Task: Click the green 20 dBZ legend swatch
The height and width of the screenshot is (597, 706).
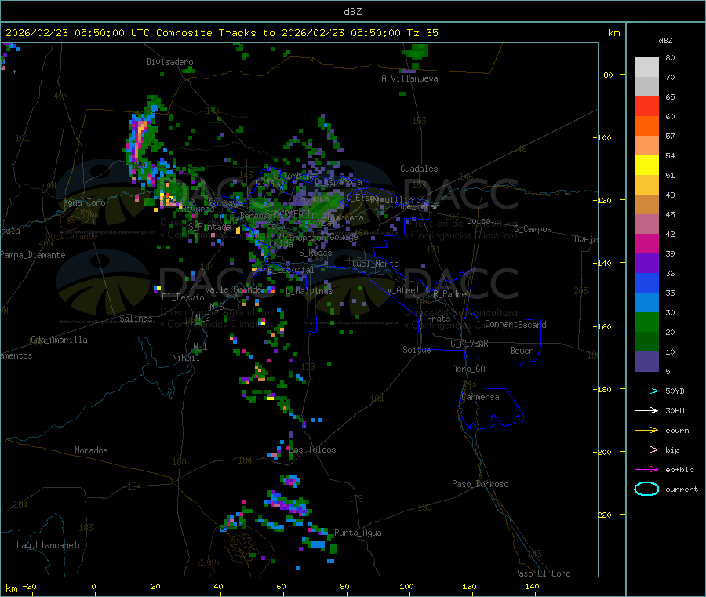Action: click(x=646, y=322)
